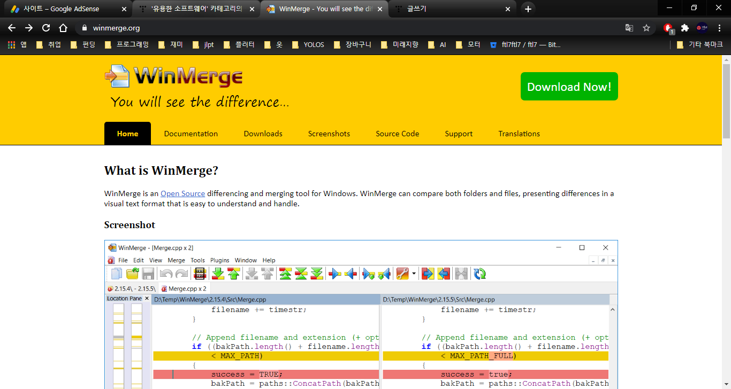The image size is (731, 389).
Task: Open the ftl7ftl7 / ftl7 Bitbucket bookmark
Action: [525, 45]
